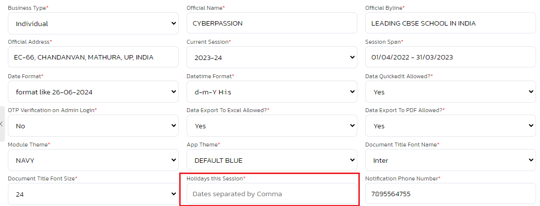The width and height of the screenshot is (540, 206).
Task: Click the Holidays this Session input field
Action: point(272,194)
